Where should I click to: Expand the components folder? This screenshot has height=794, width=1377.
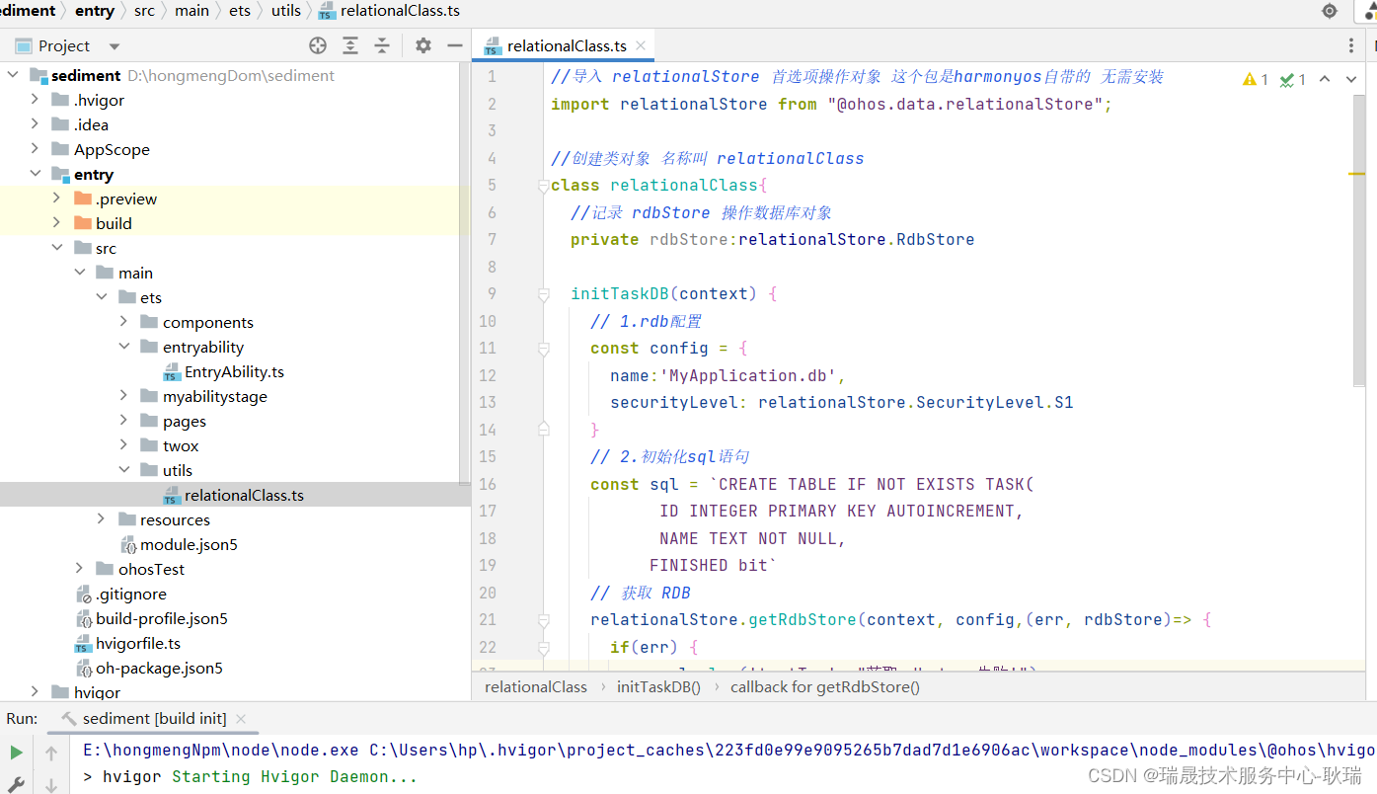(123, 322)
